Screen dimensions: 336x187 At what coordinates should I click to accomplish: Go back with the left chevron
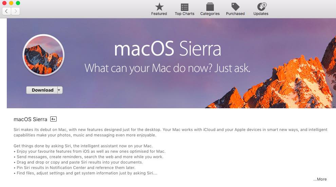(6, 11)
